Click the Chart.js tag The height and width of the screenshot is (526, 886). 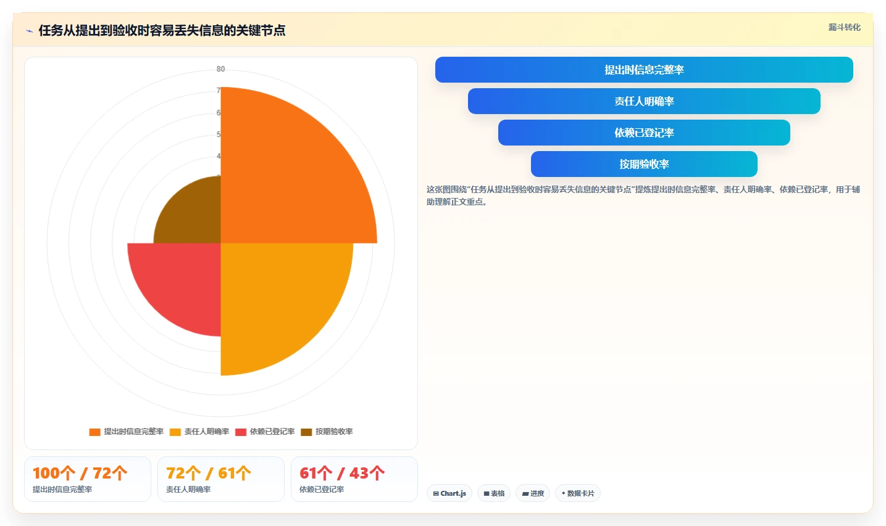[x=449, y=493]
